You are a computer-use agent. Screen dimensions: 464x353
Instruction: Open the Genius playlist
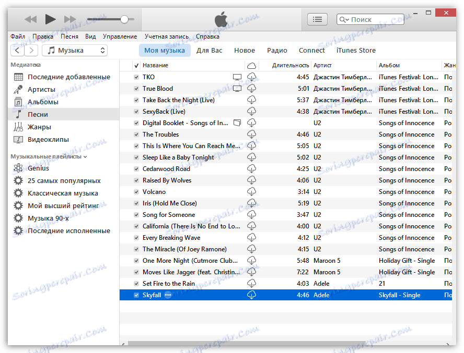[x=63, y=168]
